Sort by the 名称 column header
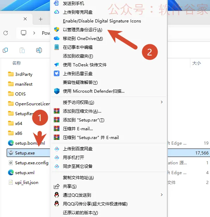 17,63
